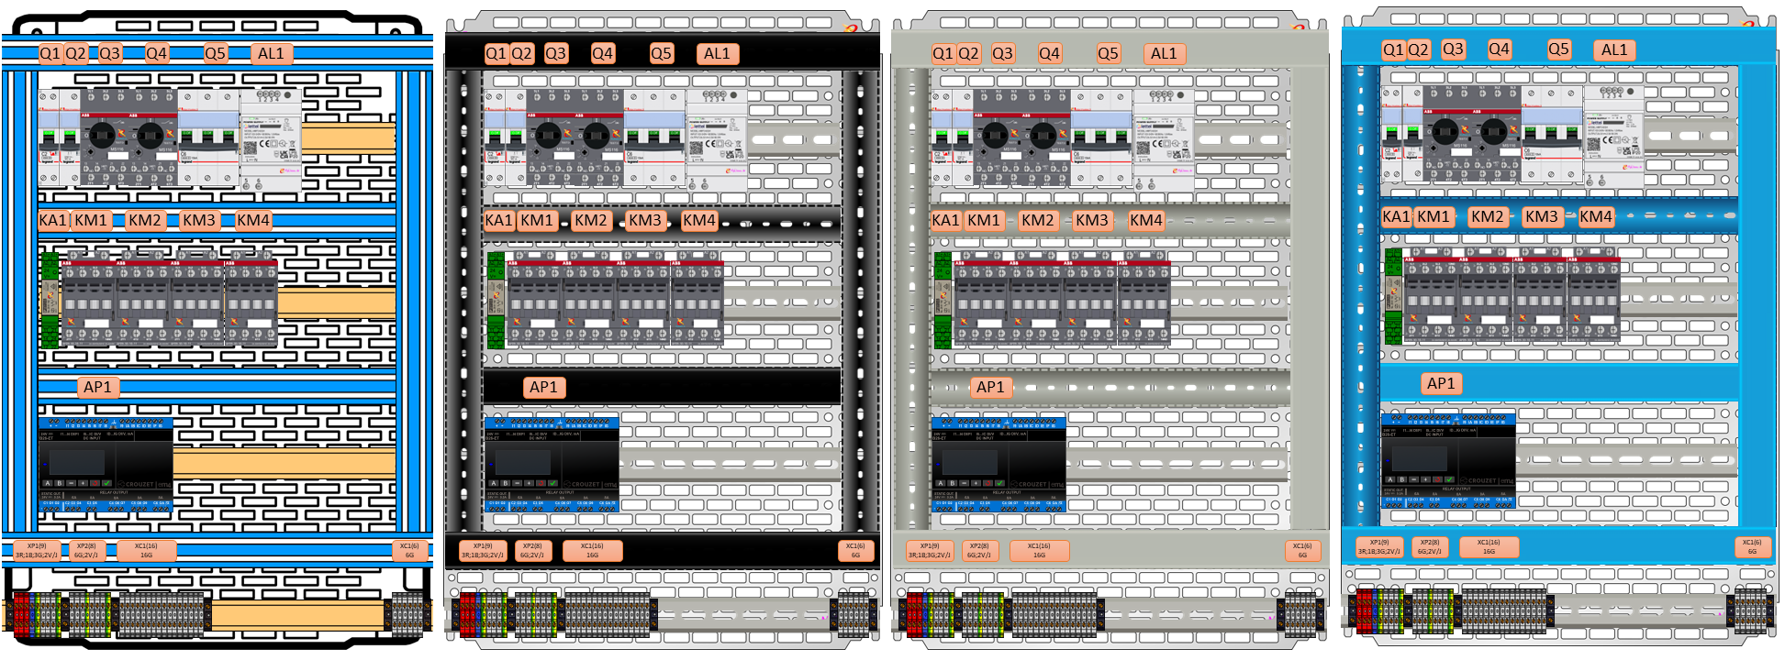
Task: Select the AL1 tag in the leftmost cabinet
Action: (271, 54)
